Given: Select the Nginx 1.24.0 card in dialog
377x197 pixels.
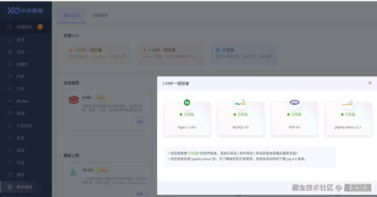Looking at the screenshot, I should pos(187,119).
